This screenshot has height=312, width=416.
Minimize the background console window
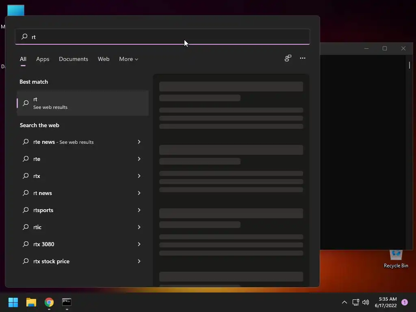click(366, 48)
